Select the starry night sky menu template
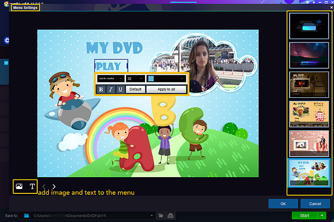Image resolution: width=334 pixels, height=222 pixels. click(x=309, y=55)
